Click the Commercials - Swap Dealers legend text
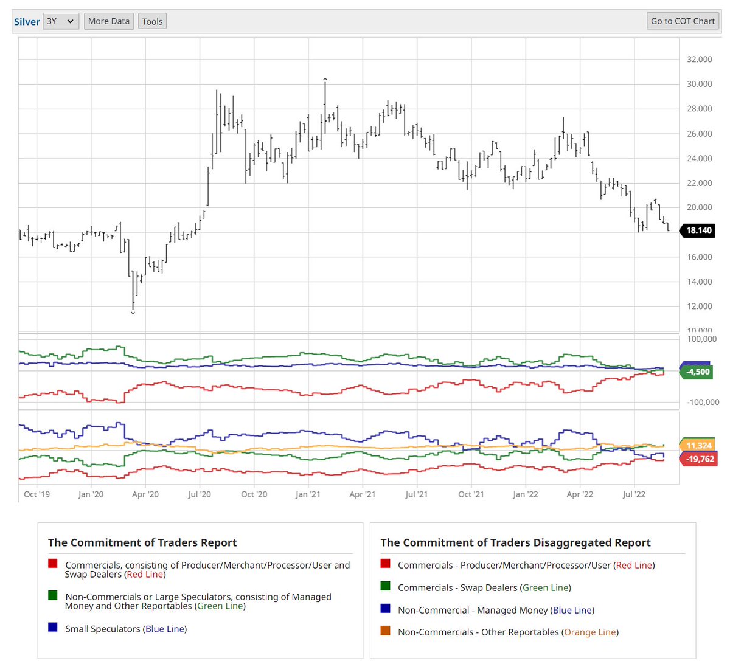The image size is (730, 661). tap(485, 587)
